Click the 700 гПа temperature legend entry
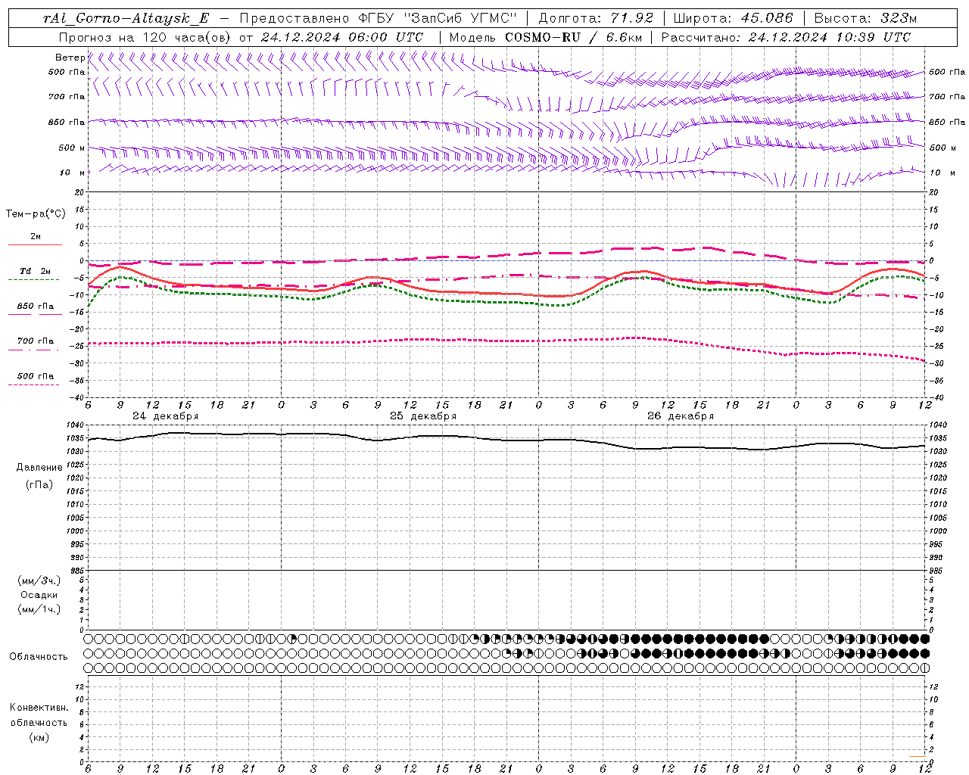Viewport: 969px width, 775px height. 36,341
